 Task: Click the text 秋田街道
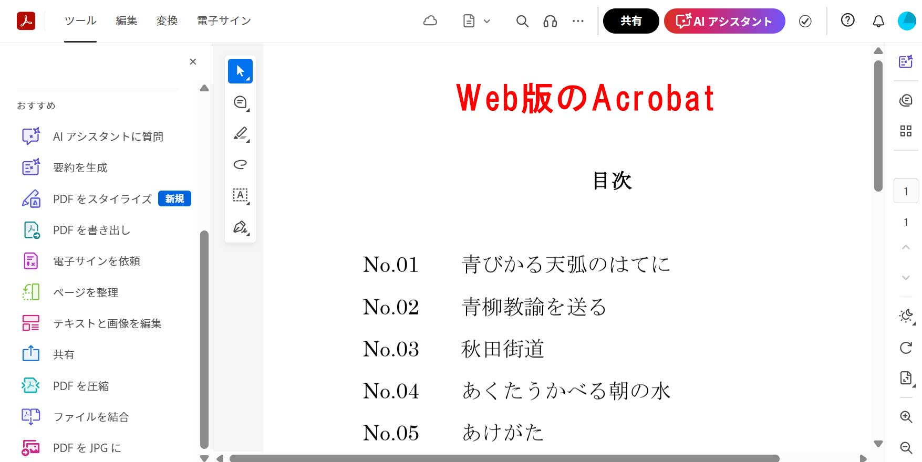[502, 349]
